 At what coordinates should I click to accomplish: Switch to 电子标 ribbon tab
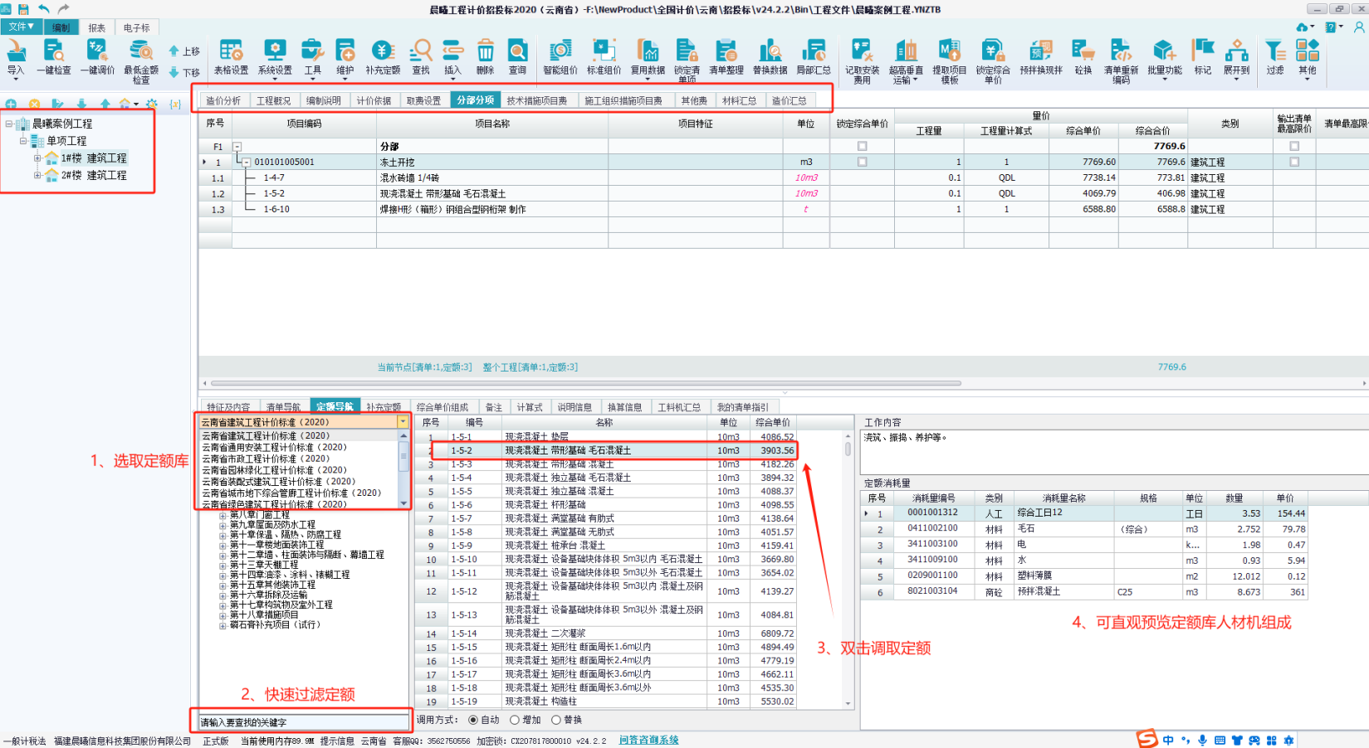pos(137,27)
